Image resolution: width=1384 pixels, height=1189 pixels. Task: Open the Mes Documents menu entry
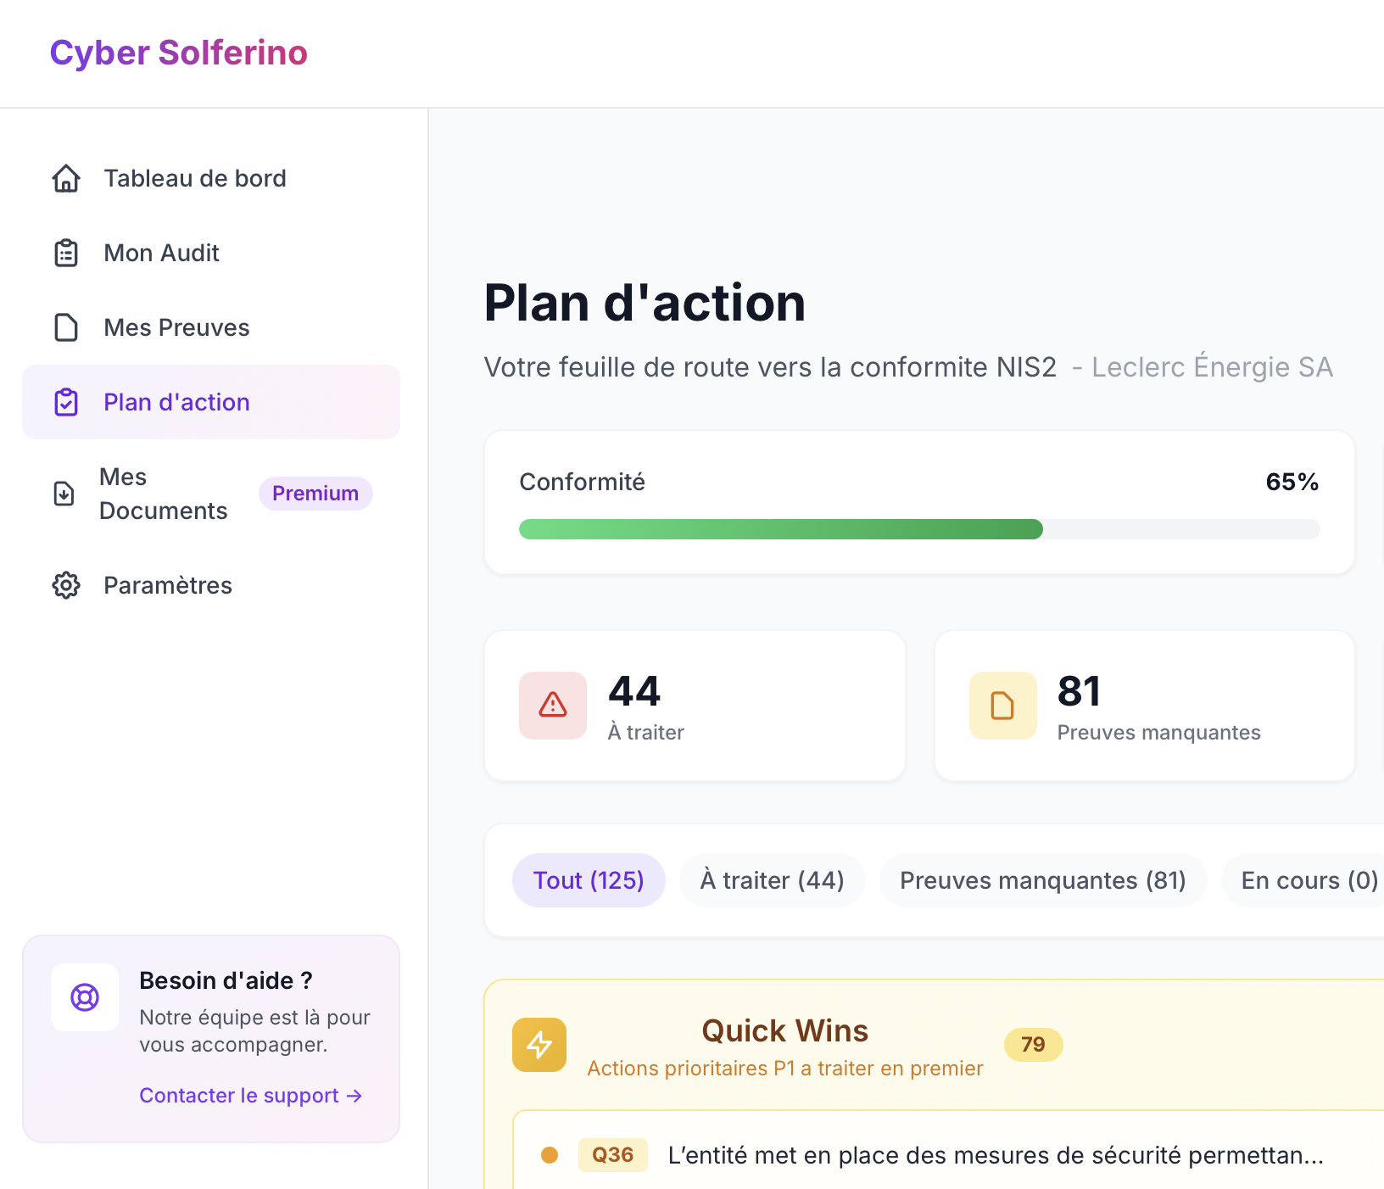164,493
